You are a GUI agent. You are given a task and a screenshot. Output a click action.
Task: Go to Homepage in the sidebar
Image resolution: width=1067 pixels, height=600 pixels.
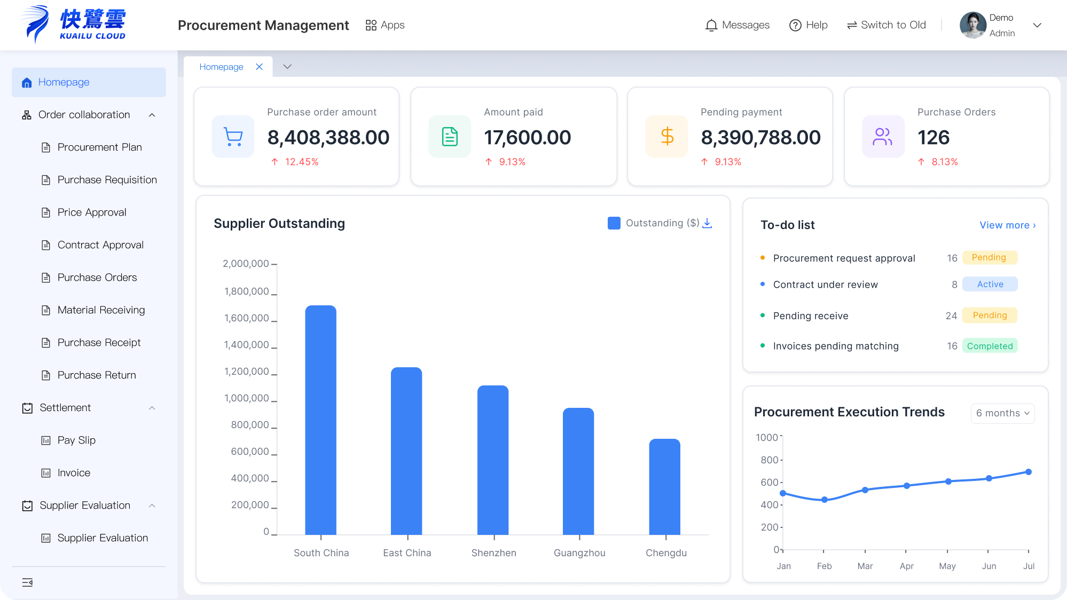(x=89, y=82)
